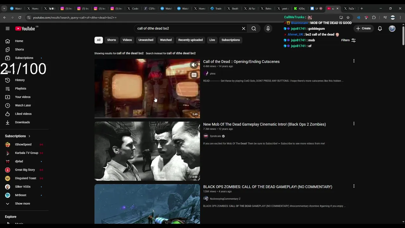Switch to the FaZe browser tab
Screen dimensions: 405x228
(x=349, y=9)
